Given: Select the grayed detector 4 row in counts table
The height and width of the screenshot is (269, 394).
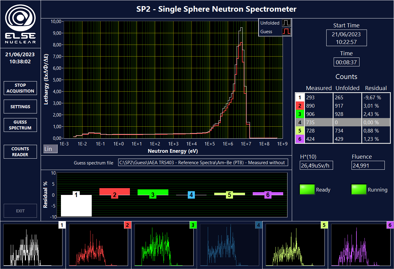Looking at the screenshot, I should point(343,122).
